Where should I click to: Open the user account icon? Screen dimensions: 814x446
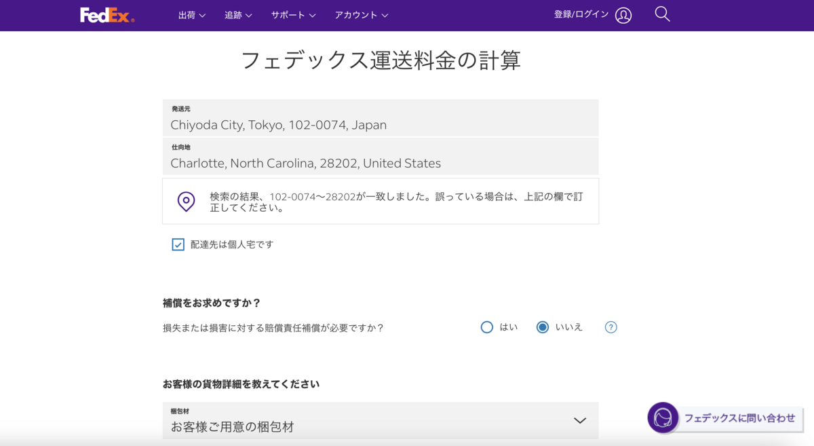623,15
